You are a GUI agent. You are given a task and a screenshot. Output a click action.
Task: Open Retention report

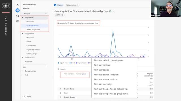tap(28, 62)
